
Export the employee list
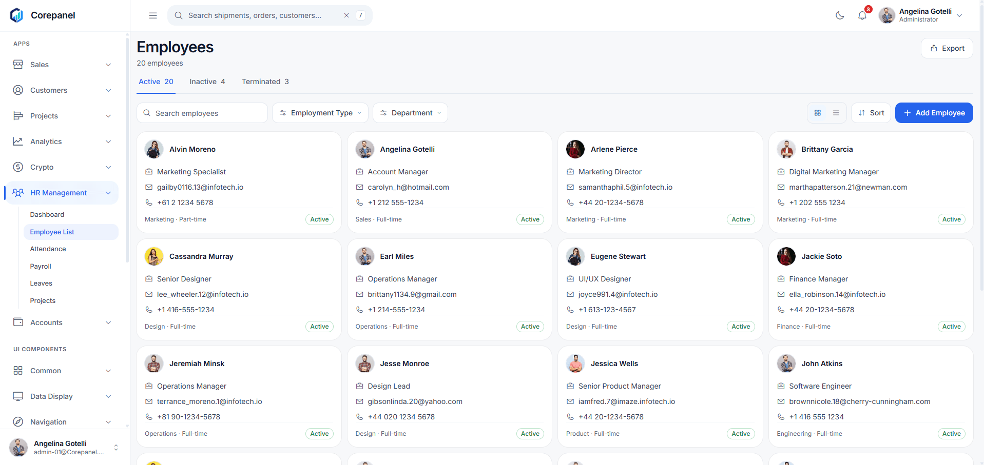pos(947,48)
